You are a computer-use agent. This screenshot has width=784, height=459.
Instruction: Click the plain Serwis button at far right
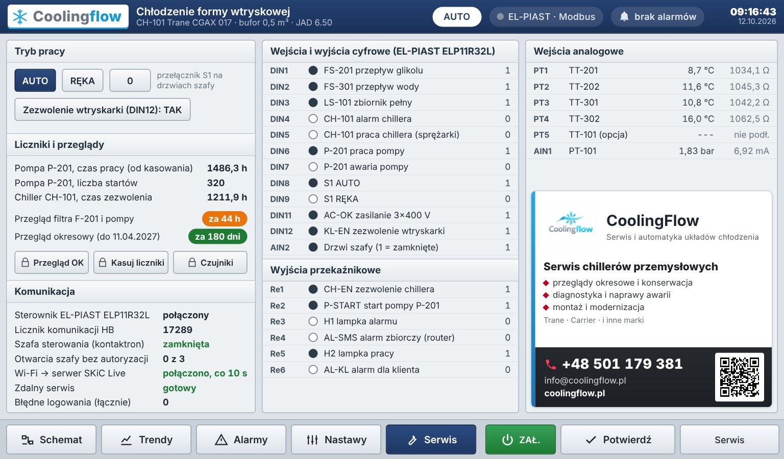[729, 440]
